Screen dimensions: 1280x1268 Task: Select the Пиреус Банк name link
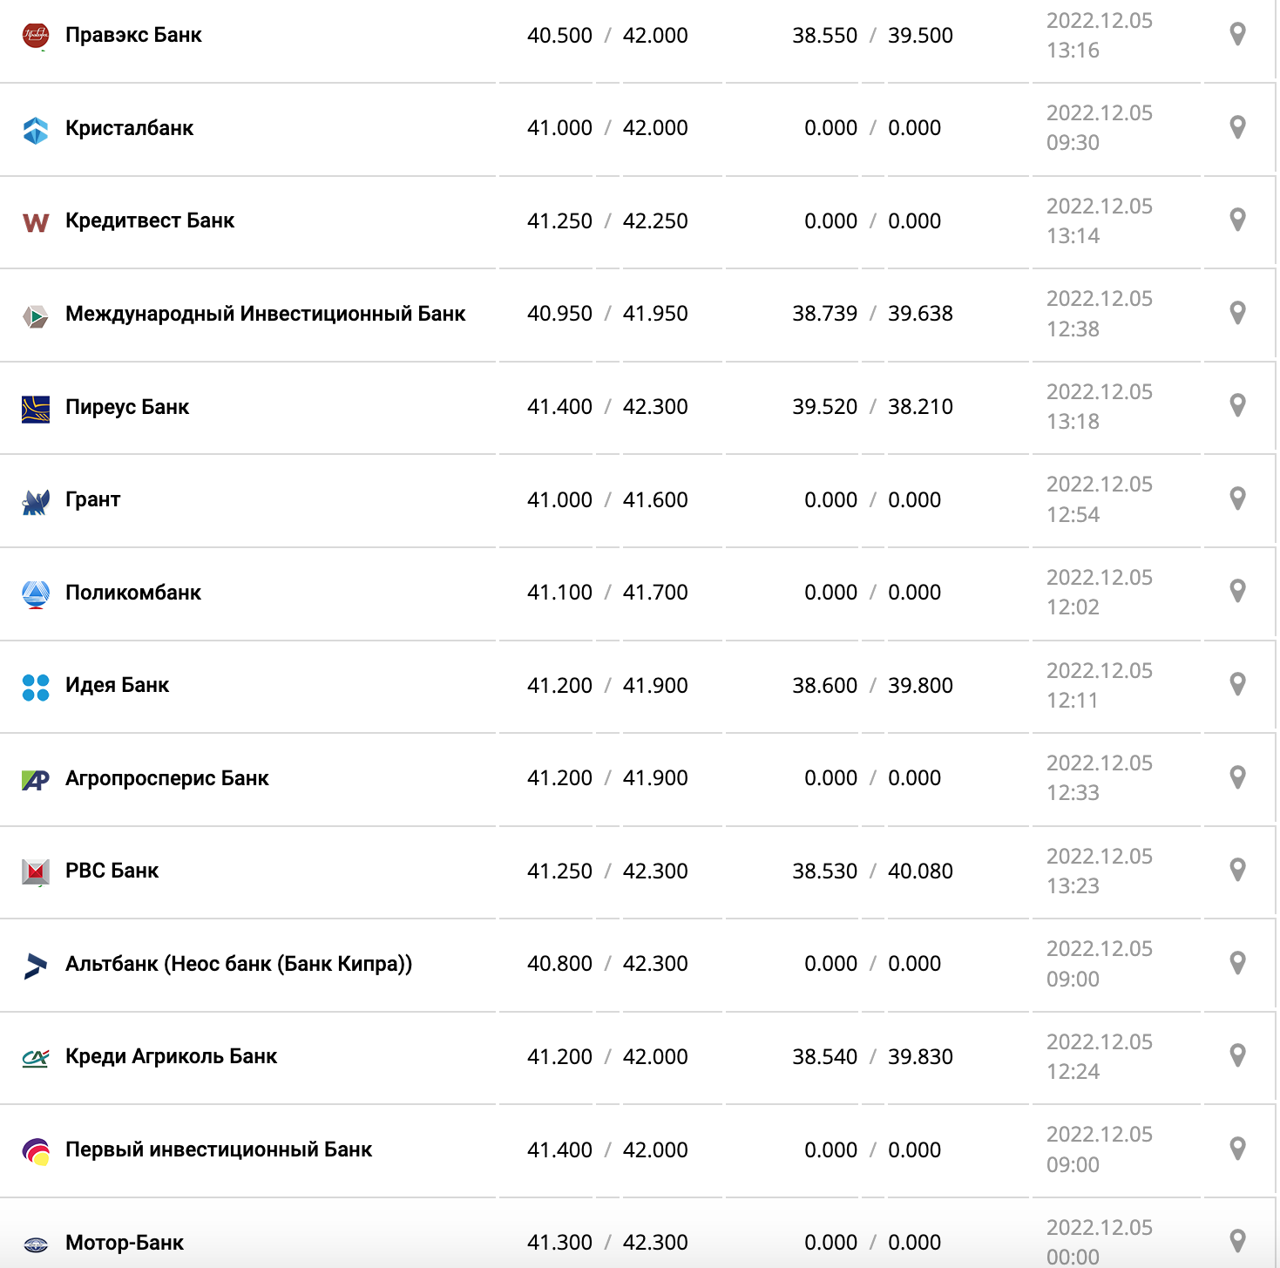pos(127,407)
